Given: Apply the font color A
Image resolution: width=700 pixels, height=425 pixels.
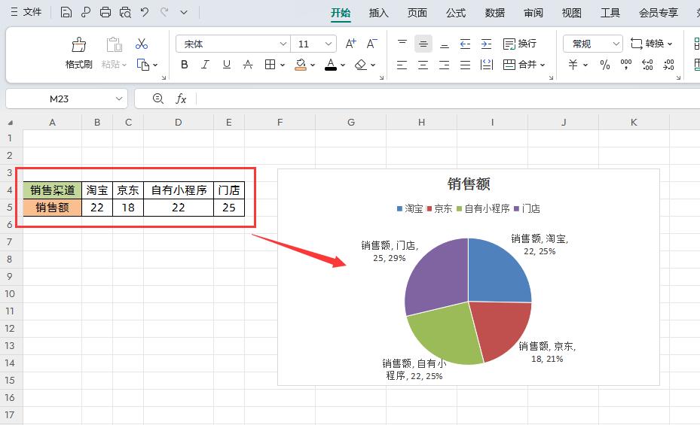Looking at the screenshot, I should tap(331, 65).
